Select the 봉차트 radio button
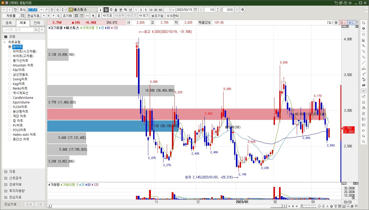The height and width of the screenshot is (210, 369). (10, 47)
